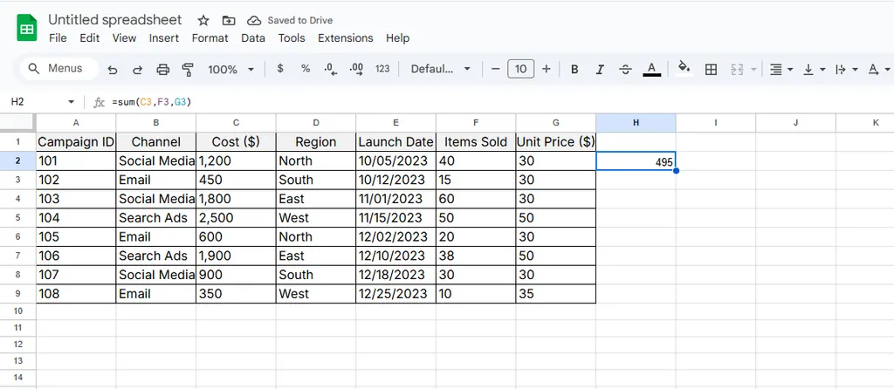
Task: Open the fill color bucket
Action: click(x=684, y=69)
